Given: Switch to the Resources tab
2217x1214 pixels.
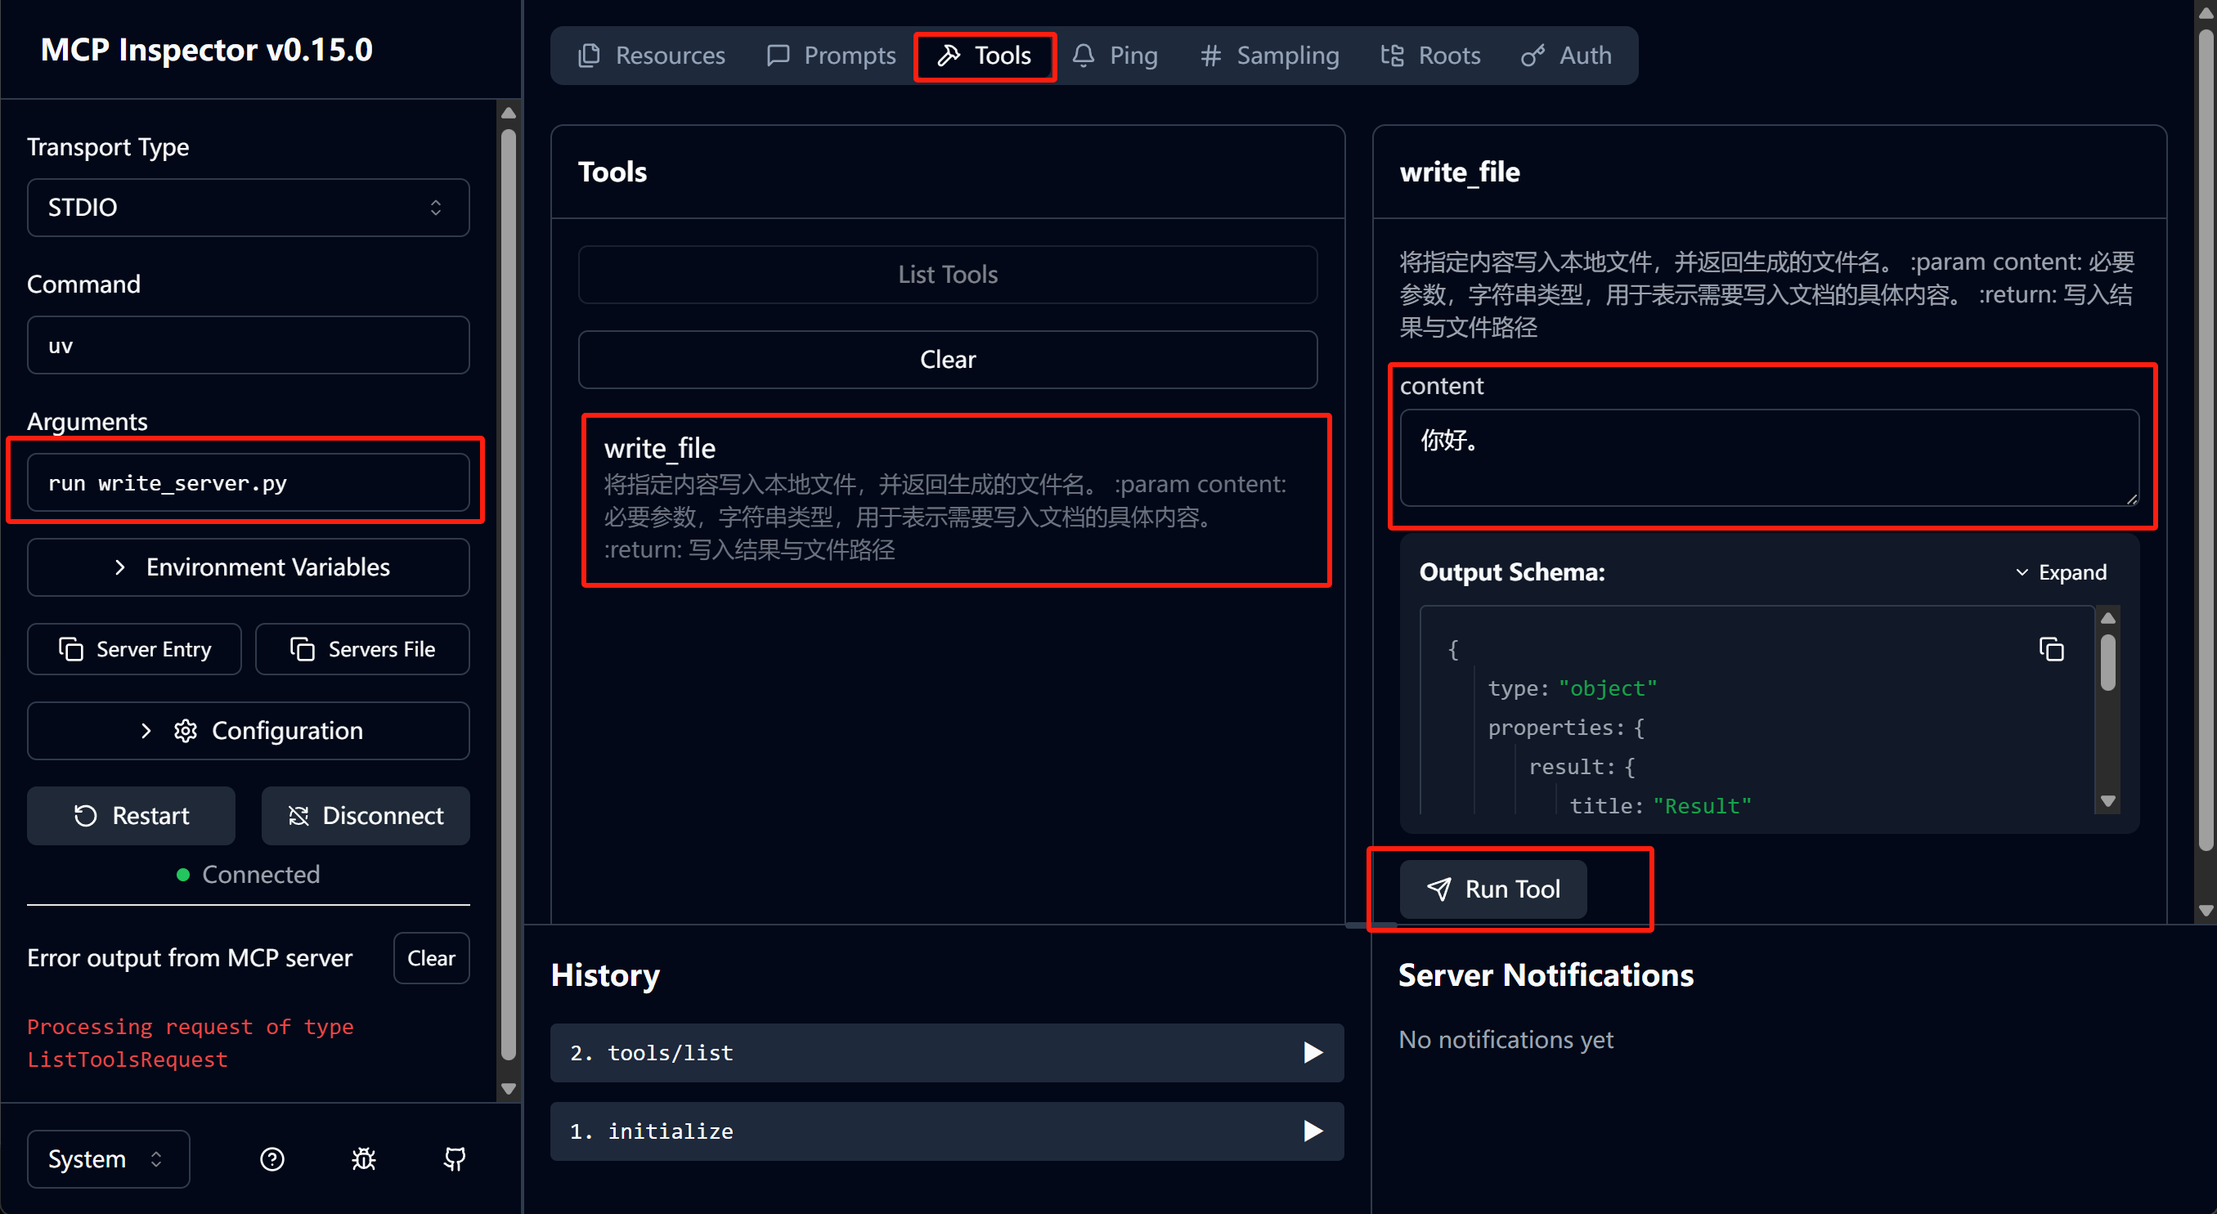Looking at the screenshot, I should click(652, 56).
